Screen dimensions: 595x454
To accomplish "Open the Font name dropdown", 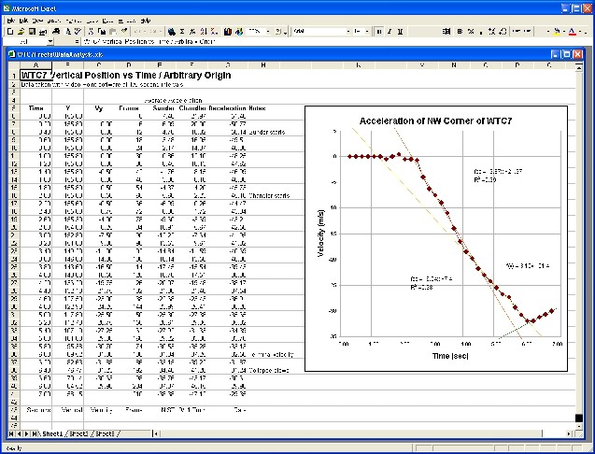I will [348, 32].
